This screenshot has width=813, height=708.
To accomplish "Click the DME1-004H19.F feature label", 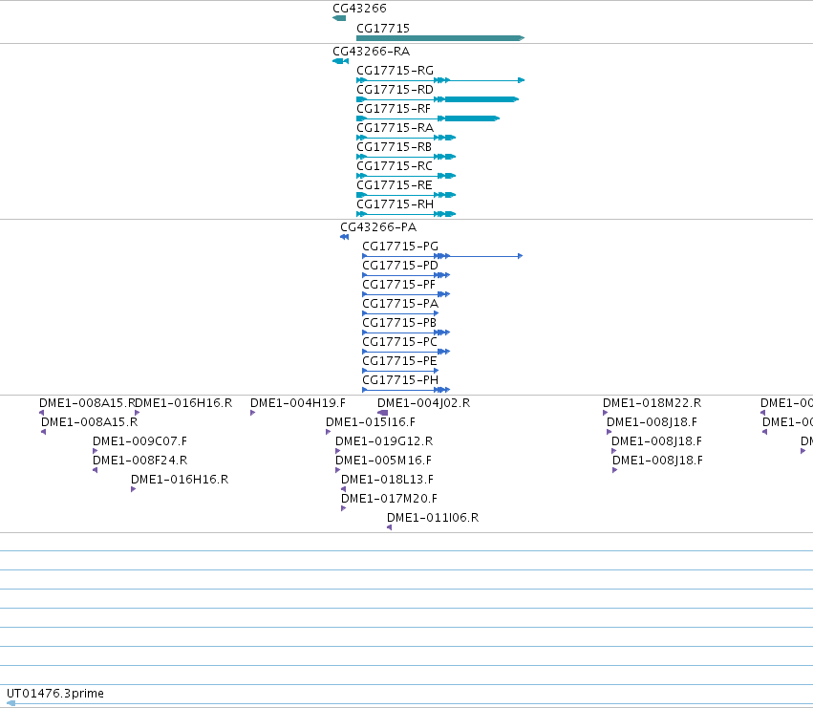I will (298, 403).
